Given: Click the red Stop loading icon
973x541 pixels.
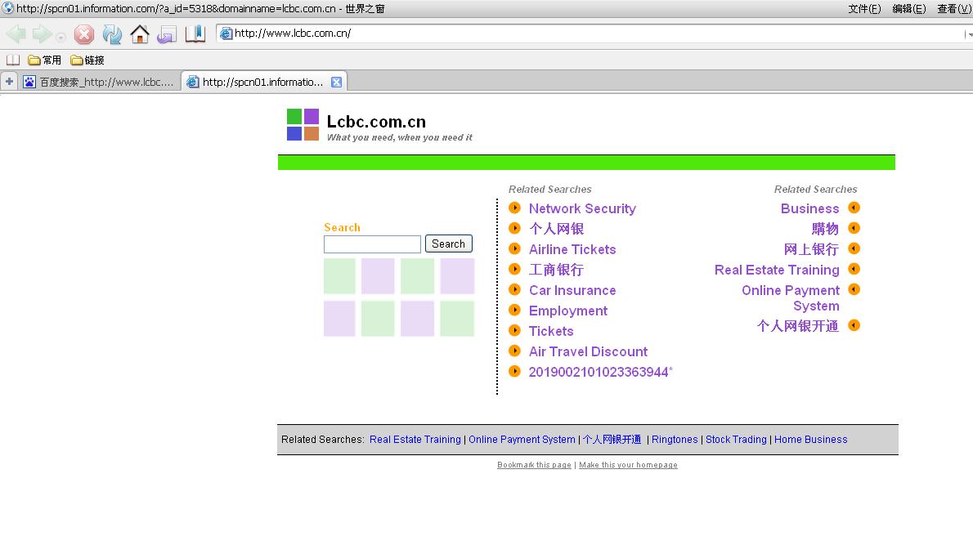Looking at the screenshot, I should tap(83, 34).
